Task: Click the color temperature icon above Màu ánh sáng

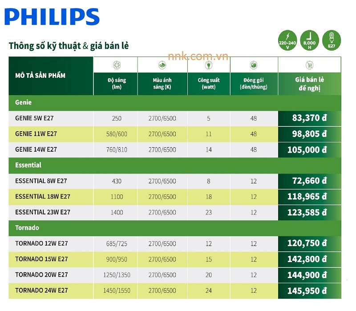Action: (162, 65)
